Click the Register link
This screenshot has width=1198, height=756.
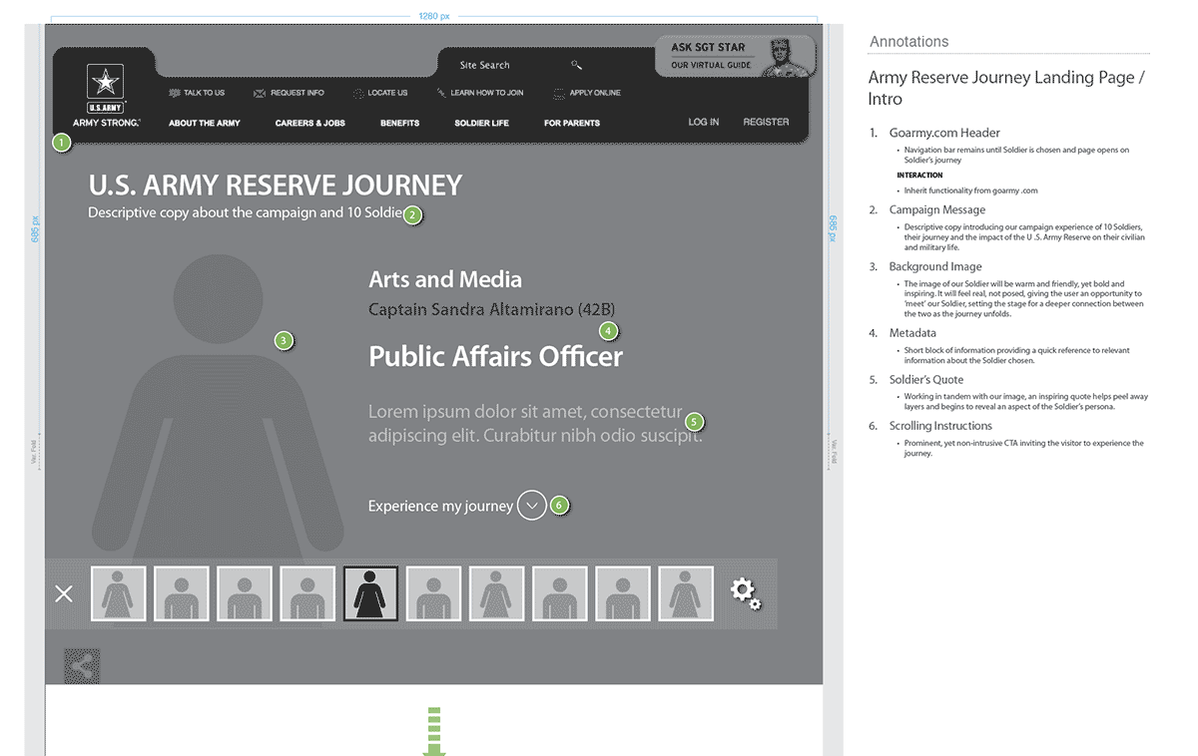click(x=766, y=122)
